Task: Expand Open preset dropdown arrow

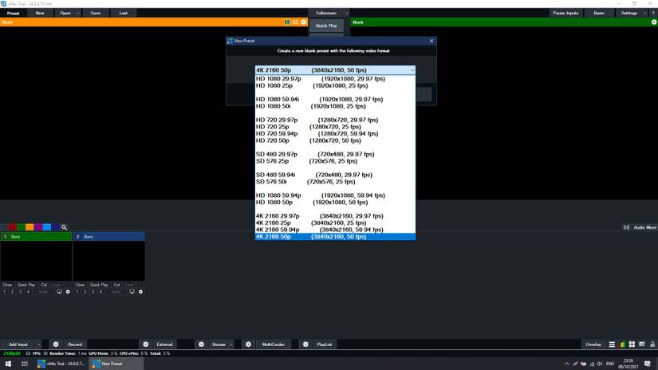Action: [x=78, y=13]
